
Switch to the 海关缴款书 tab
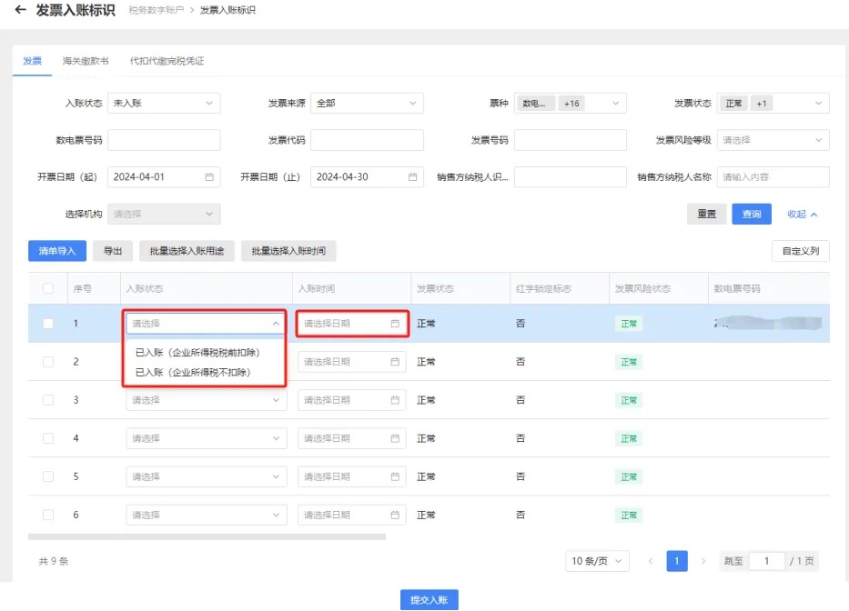tap(86, 61)
